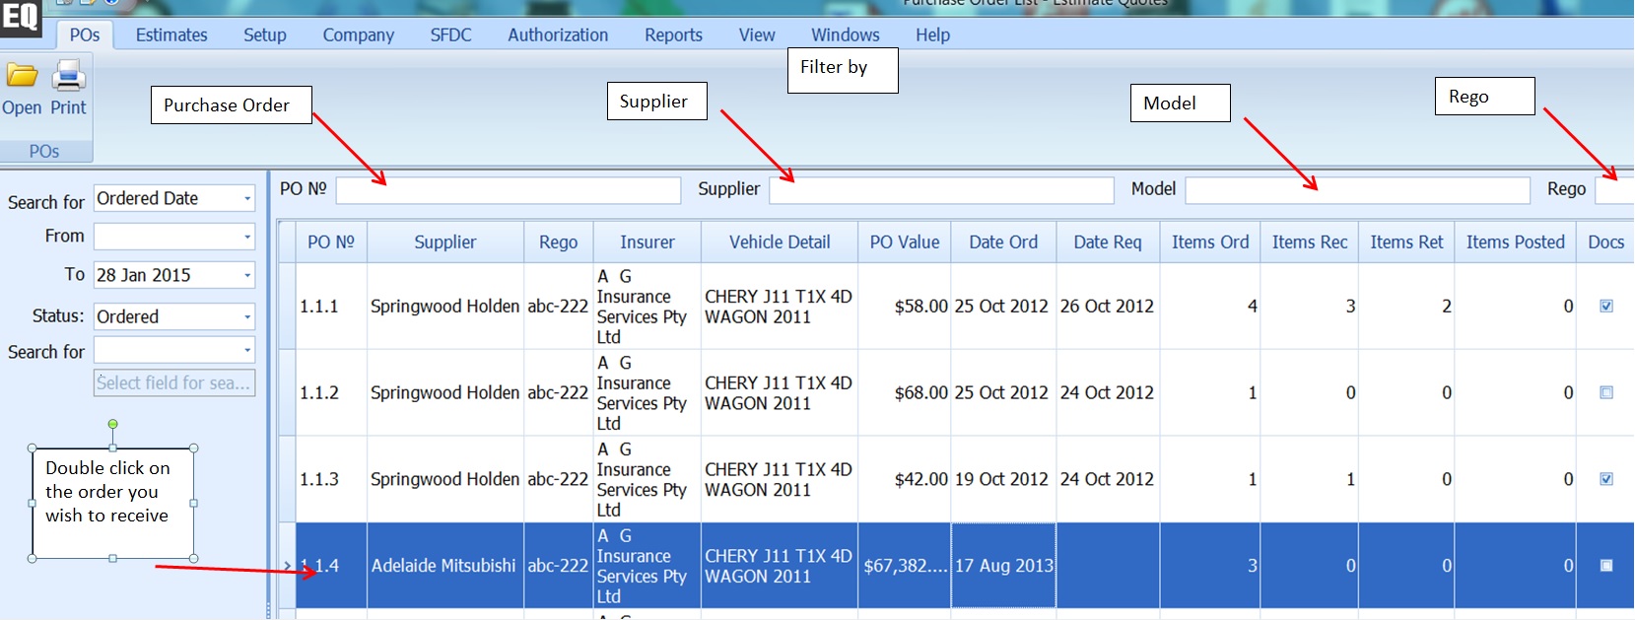The height and width of the screenshot is (620, 1635).
Task: Open the empty Search for field dropdown
Action: [x=247, y=351]
